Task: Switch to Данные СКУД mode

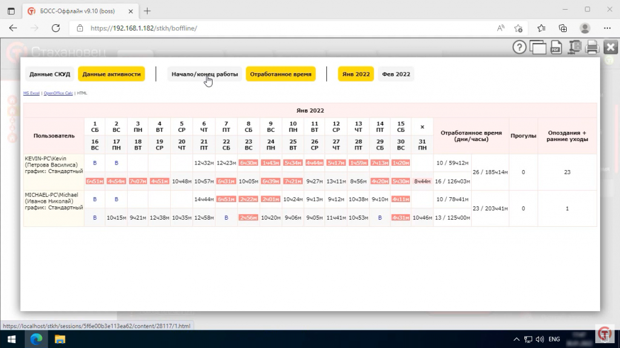Action: click(50, 74)
